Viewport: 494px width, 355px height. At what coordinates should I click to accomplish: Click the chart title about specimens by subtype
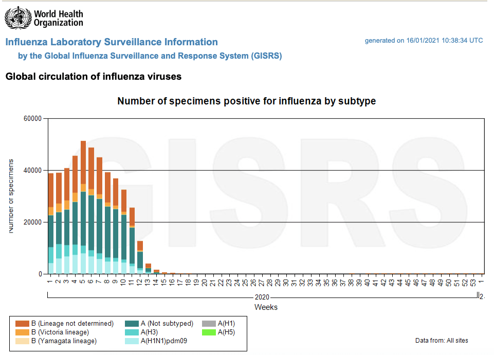(x=246, y=101)
